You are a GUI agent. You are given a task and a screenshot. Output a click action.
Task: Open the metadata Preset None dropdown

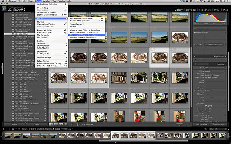coord(215,68)
